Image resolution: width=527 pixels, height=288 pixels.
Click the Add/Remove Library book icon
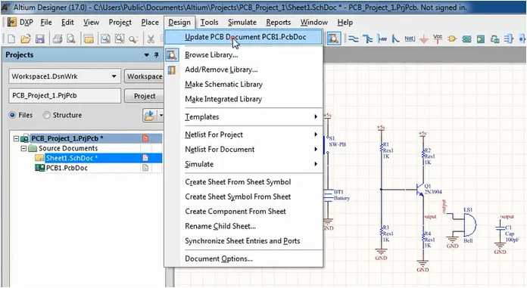pyautogui.click(x=172, y=70)
